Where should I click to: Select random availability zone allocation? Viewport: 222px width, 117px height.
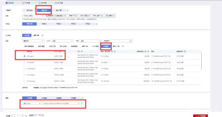point(30,24)
